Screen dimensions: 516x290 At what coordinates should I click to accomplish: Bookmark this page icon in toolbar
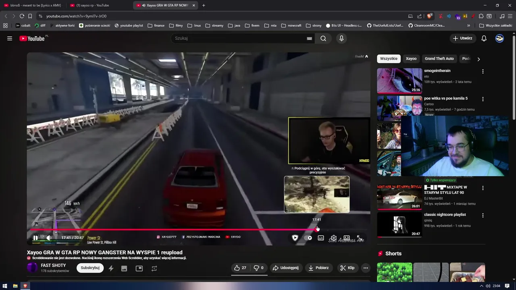(30, 16)
